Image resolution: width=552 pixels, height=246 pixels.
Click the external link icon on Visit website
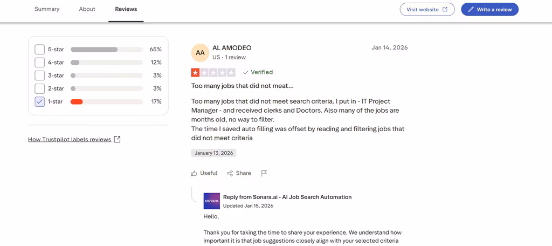coord(445,10)
